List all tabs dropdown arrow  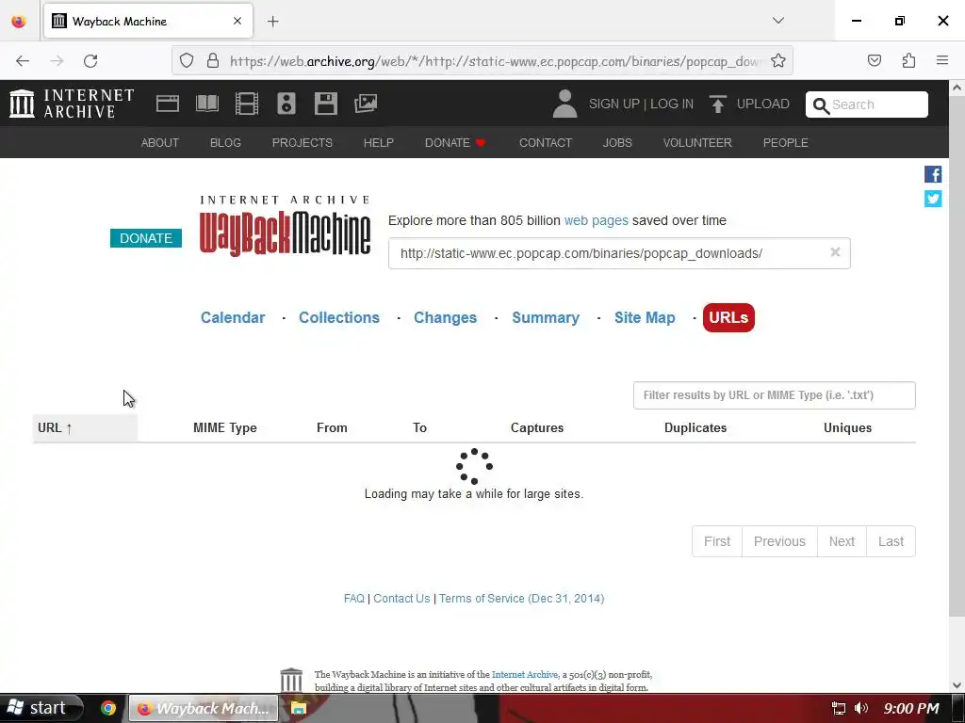777,21
